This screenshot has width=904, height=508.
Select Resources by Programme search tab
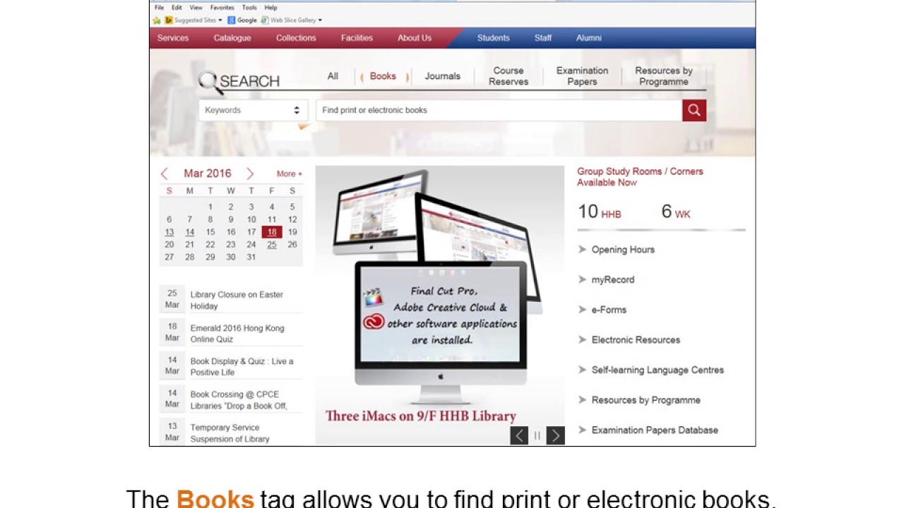pos(664,76)
